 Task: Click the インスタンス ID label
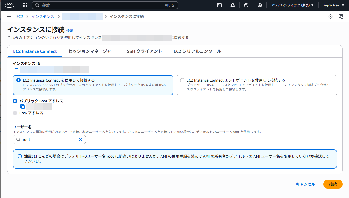point(27,64)
